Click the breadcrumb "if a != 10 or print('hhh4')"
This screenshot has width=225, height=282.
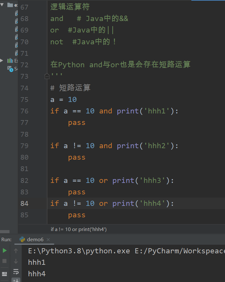click(x=79, y=229)
